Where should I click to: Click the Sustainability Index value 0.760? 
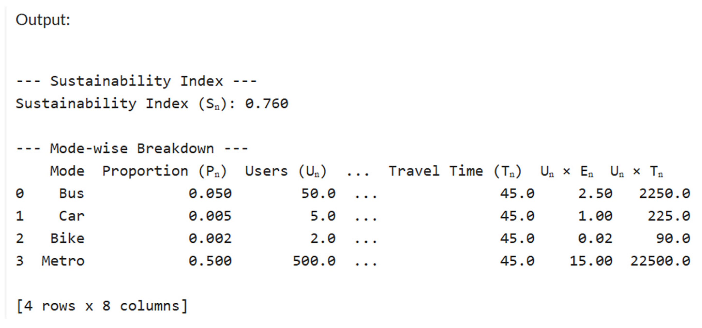tap(267, 104)
